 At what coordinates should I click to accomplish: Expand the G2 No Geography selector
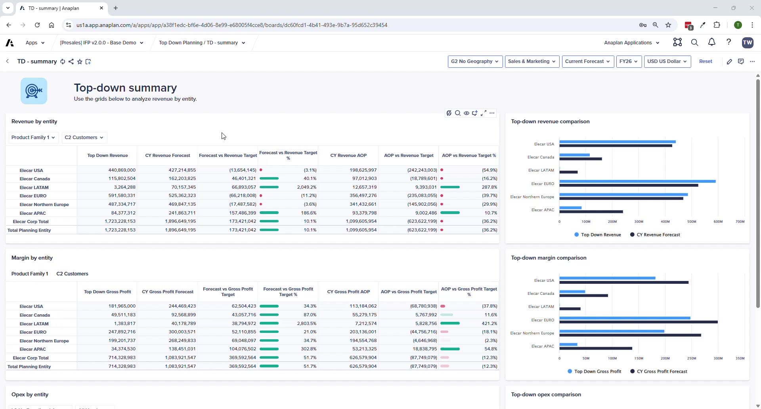click(475, 61)
